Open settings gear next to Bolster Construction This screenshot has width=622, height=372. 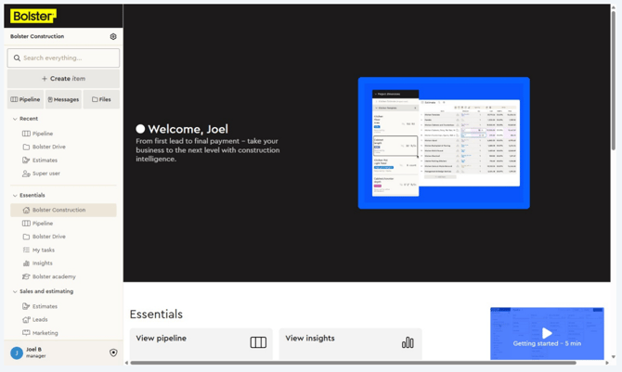(113, 37)
